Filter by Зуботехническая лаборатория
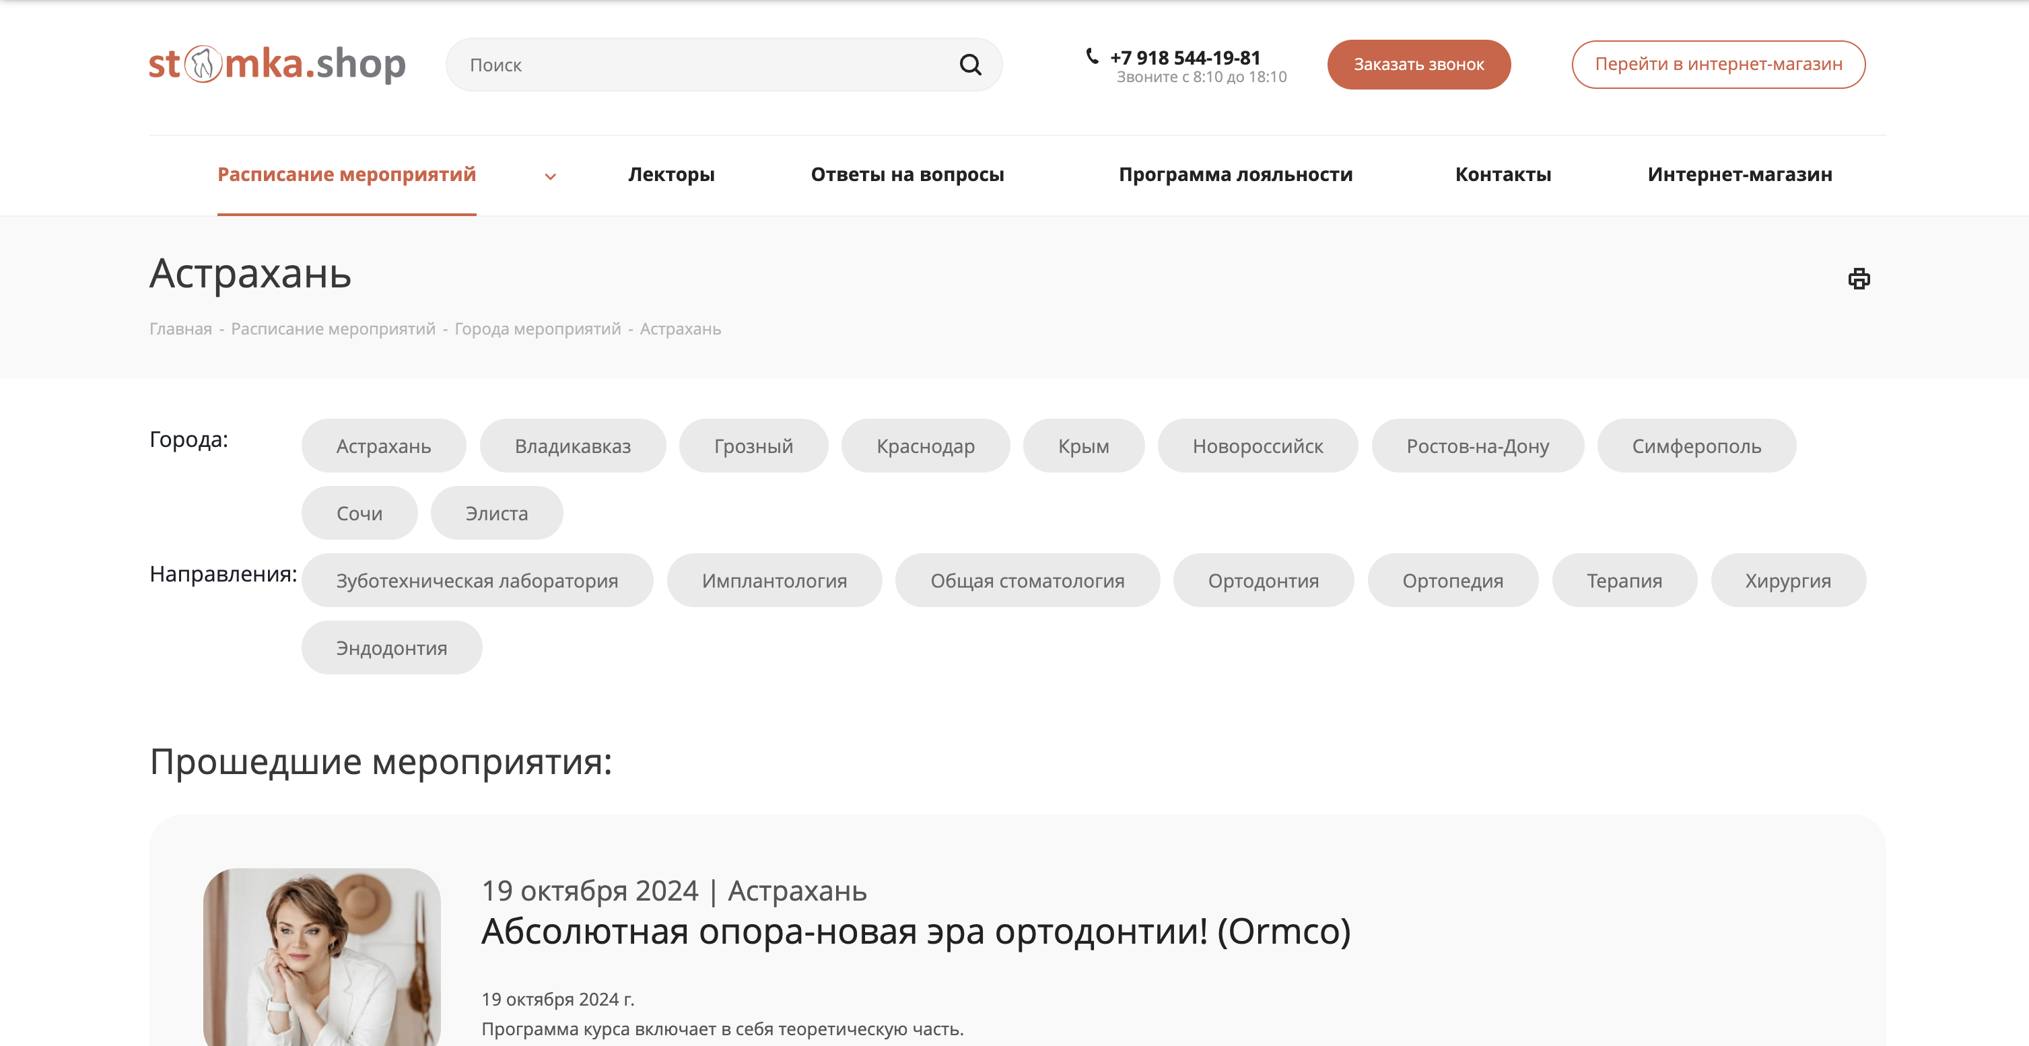The width and height of the screenshot is (2029, 1046). point(477,580)
